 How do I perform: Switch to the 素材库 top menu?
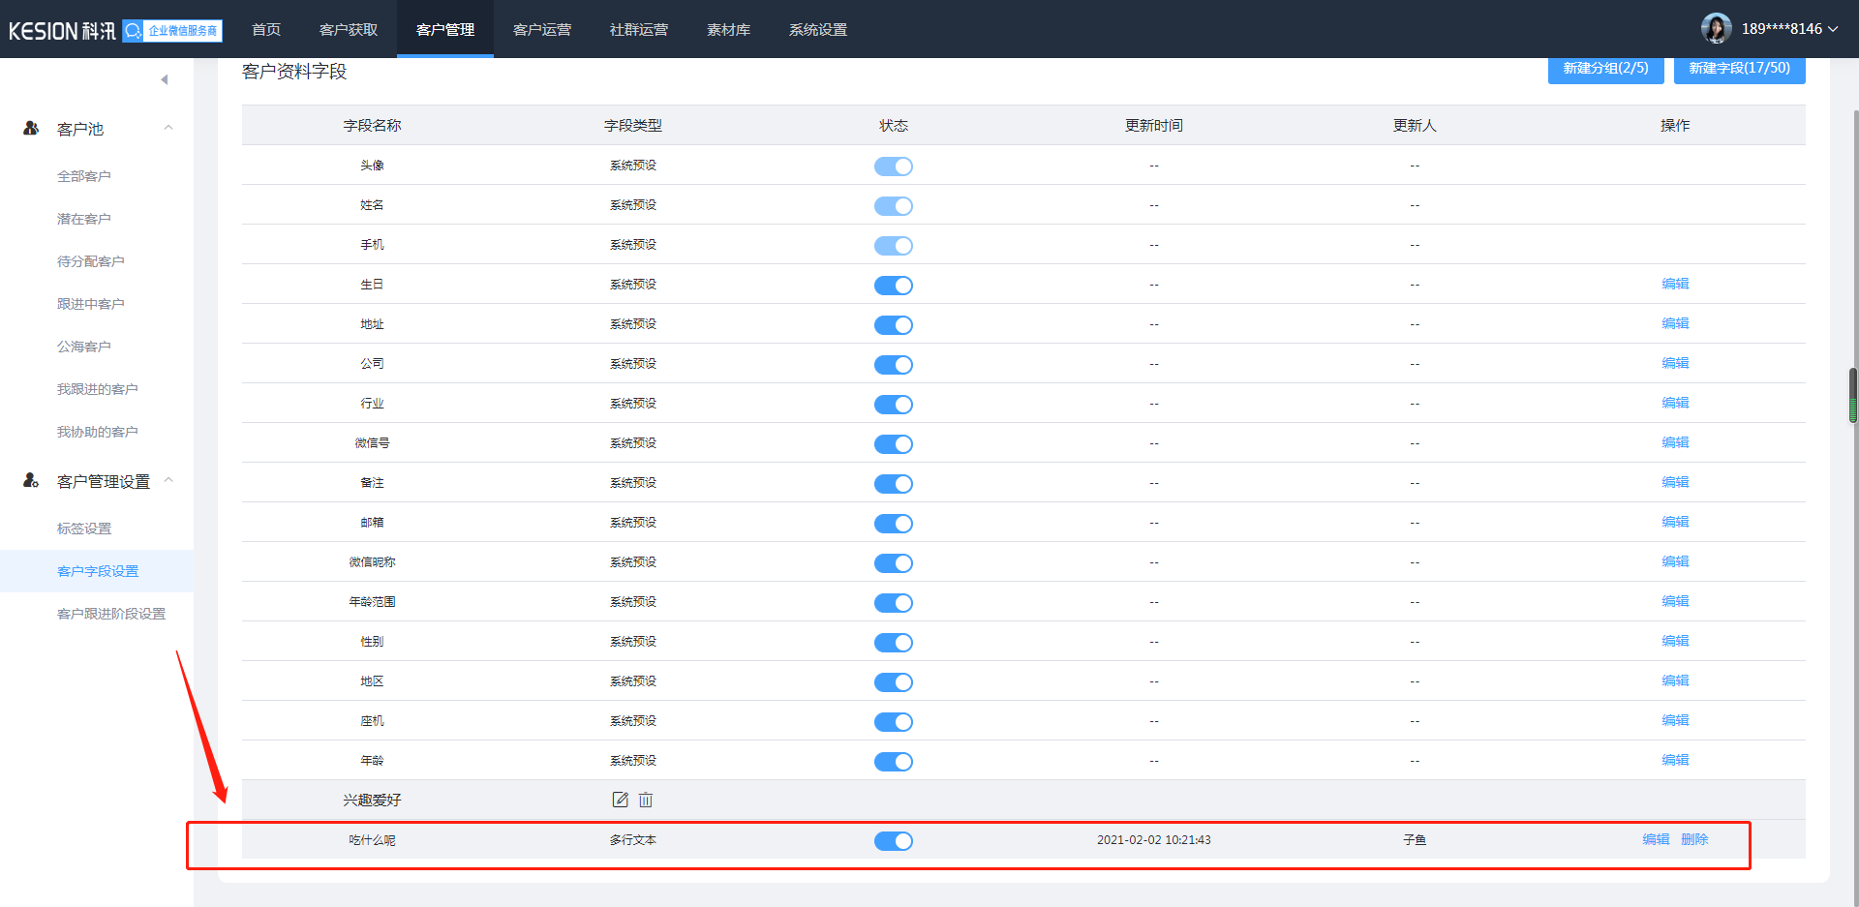coord(728,30)
